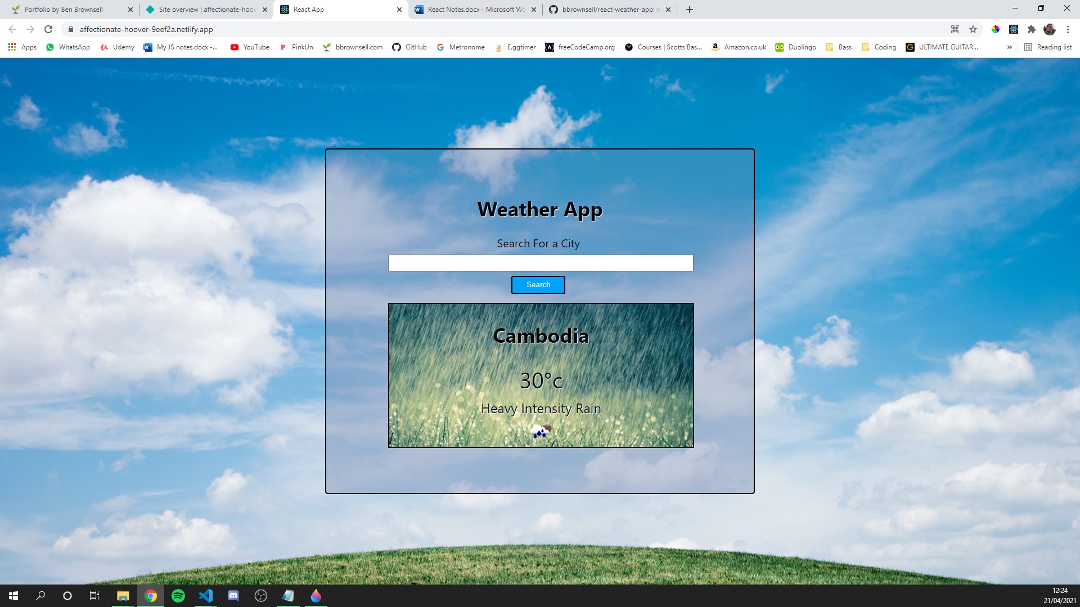Open the bbrownsell.com bookmark
The width and height of the screenshot is (1080, 607).
coord(353,47)
